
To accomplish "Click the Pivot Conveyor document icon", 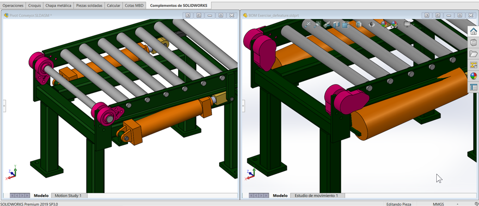I will point(6,15).
